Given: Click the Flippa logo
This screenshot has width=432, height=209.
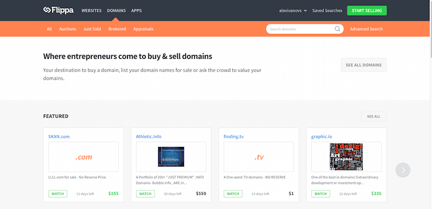Looking at the screenshot, I should tap(58, 10).
